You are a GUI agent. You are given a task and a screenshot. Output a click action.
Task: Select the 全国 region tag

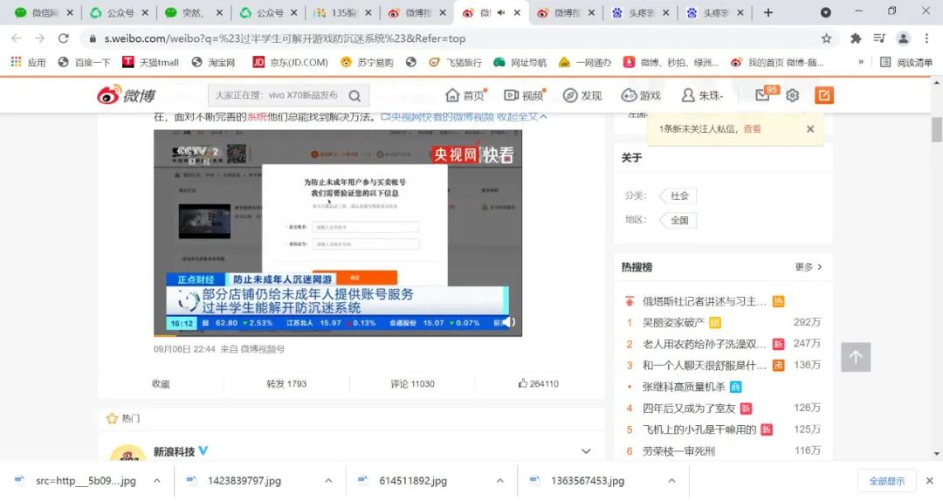click(x=678, y=220)
